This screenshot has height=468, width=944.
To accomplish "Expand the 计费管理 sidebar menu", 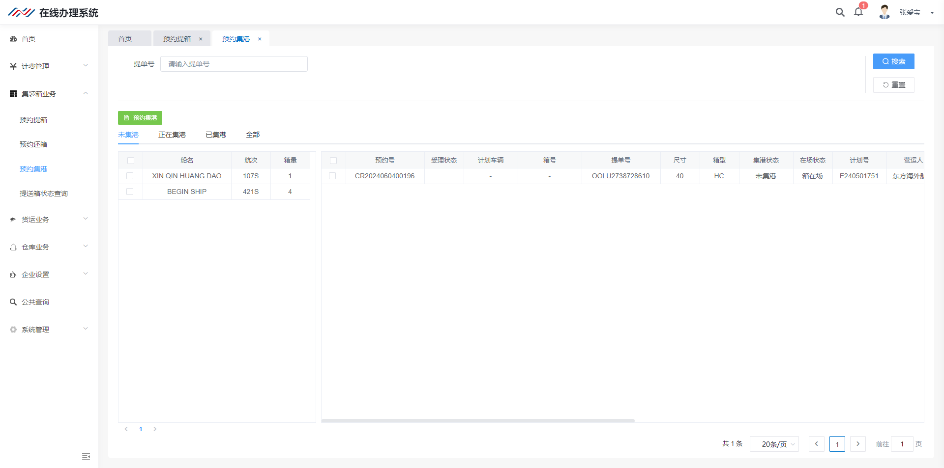I will click(49, 66).
